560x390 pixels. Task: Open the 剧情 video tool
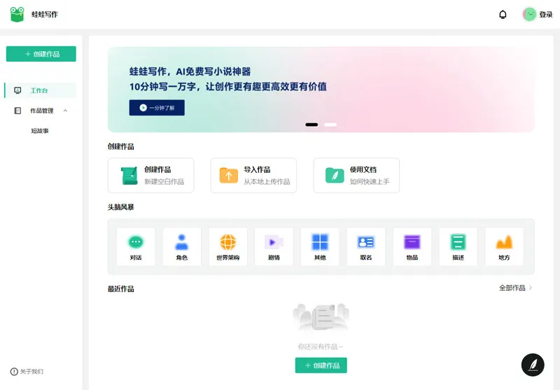(274, 246)
